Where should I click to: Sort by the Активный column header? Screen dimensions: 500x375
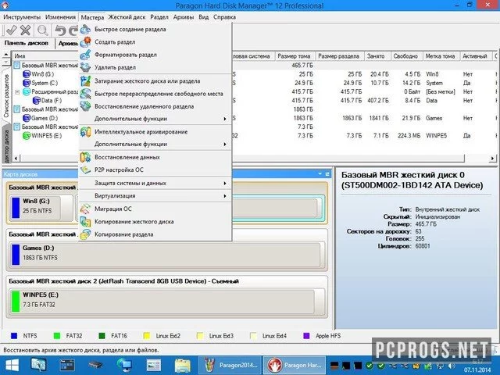(477, 56)
